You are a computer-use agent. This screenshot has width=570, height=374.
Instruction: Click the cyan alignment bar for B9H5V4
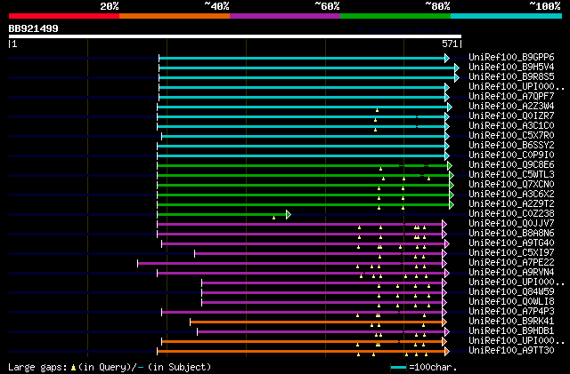pos(306,68)
